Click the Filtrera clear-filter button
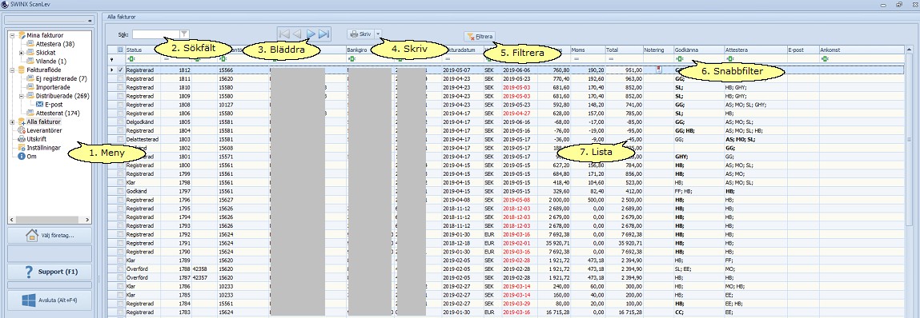The image size is (920, 318). 480,36
